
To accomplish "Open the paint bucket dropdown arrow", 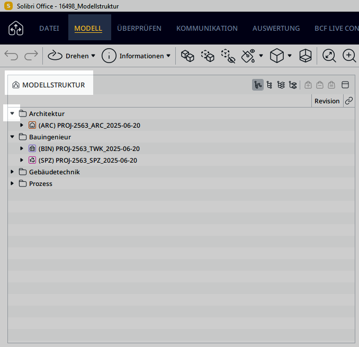I will point(261,56).
